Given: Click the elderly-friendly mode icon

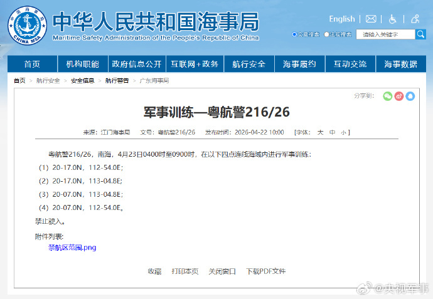Looking at the screenshot, I should 414,19.
